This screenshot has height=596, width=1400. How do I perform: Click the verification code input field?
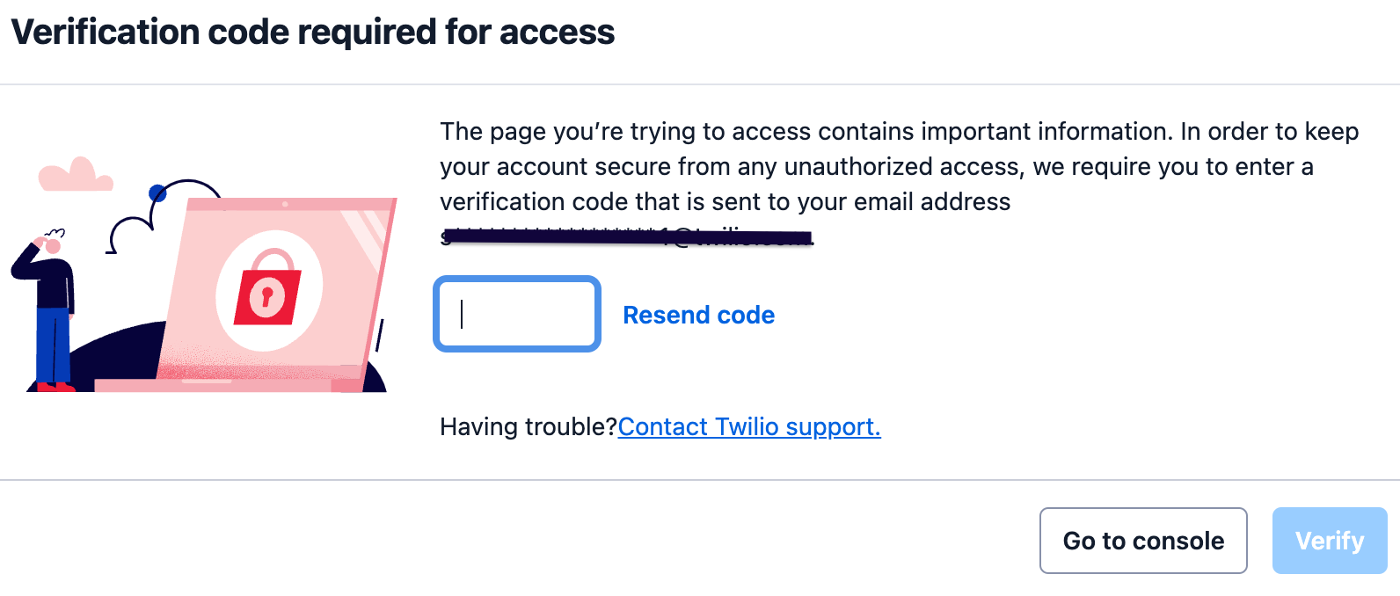[x=517, y=314]
